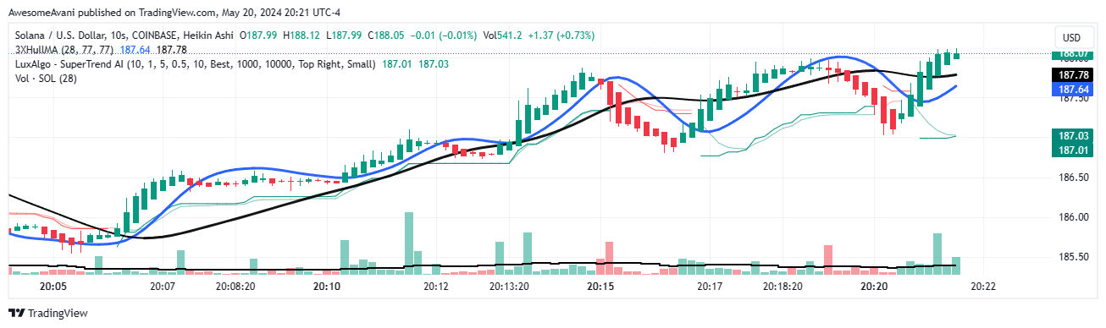Click the 20:12 time axis label

(x=435, y=287)
